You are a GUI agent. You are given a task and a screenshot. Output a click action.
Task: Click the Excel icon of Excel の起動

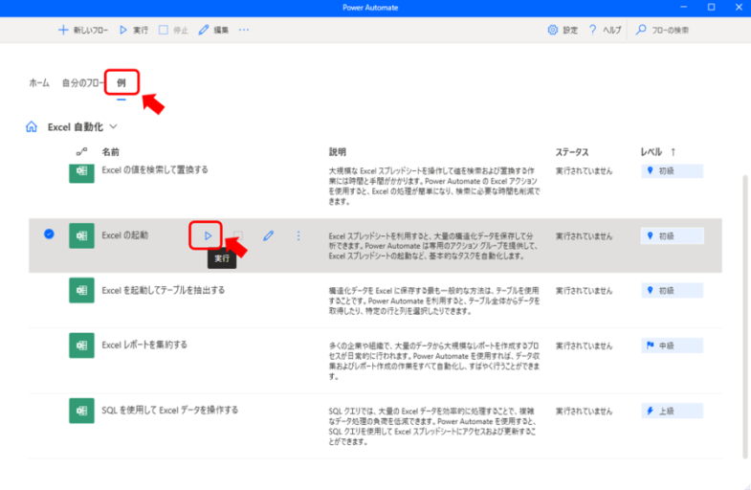point(82,235)
